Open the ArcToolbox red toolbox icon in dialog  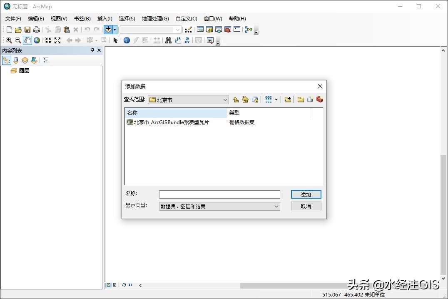point(320,99)
